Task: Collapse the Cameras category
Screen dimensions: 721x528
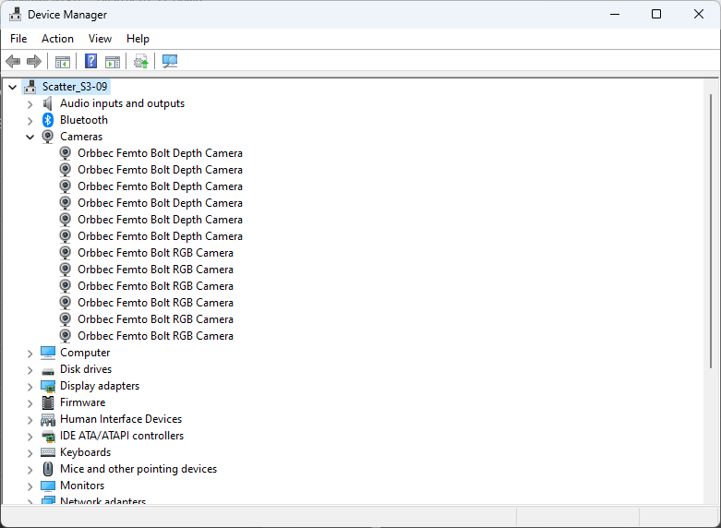Action: (x=30, y=137)
